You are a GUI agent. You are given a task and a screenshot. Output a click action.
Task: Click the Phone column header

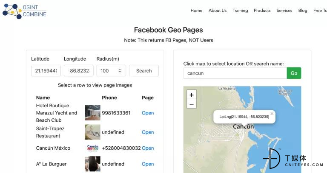[x=109, y=98]
